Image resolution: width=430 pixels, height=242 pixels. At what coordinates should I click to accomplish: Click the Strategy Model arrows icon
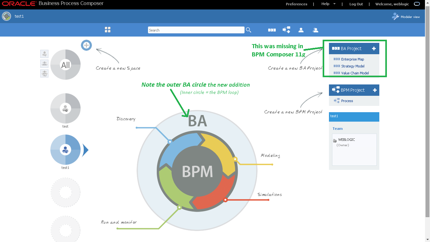tap(337, 66)
